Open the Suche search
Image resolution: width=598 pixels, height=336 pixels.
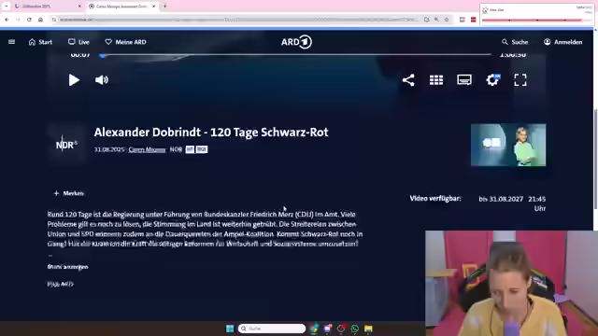coord(515,42)
